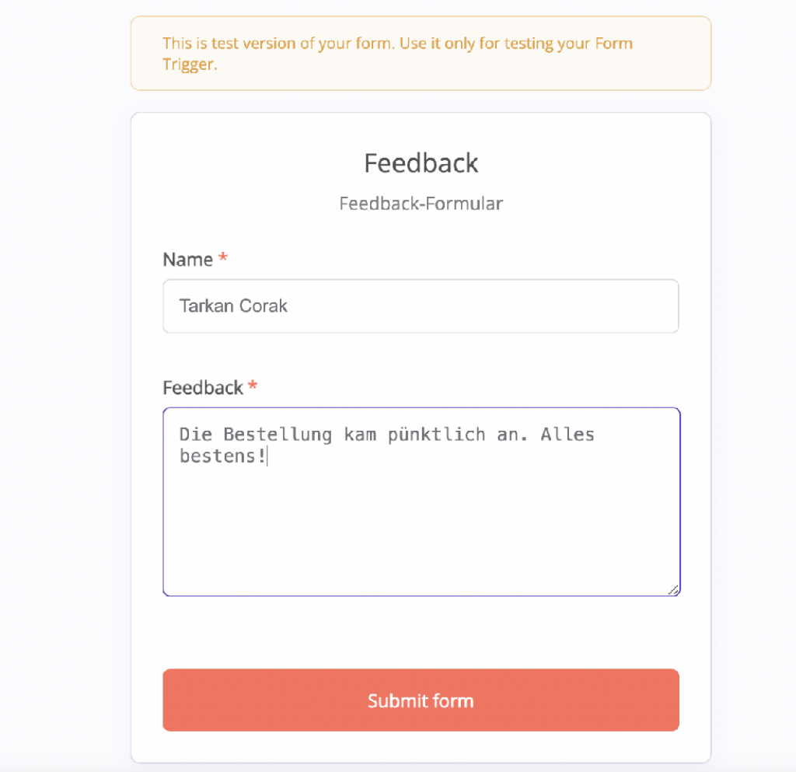Place cursor on word Tarkan

tap(203, 306)
